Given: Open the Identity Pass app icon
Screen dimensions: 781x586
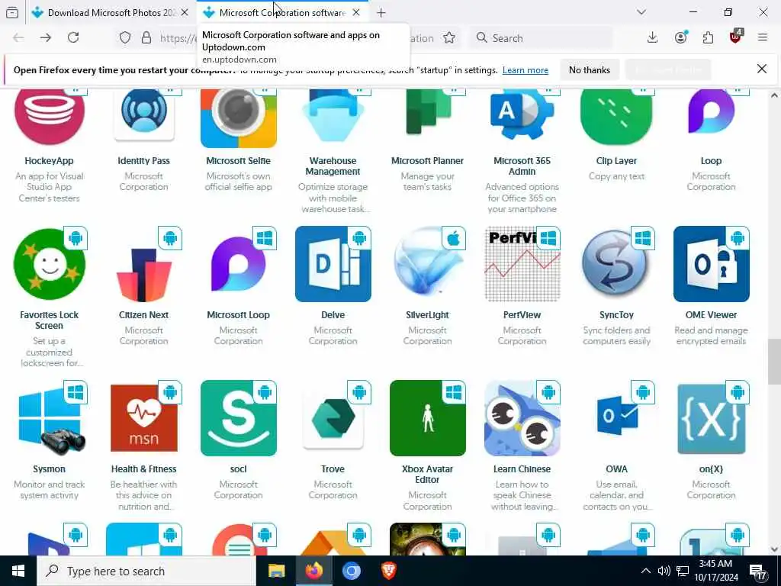Looking at the screenshot, I should 144,116.
